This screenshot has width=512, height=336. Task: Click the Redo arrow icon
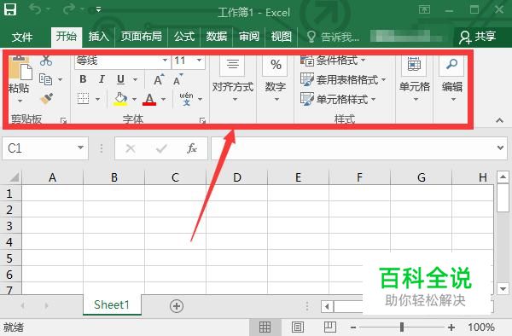(69, 9)
